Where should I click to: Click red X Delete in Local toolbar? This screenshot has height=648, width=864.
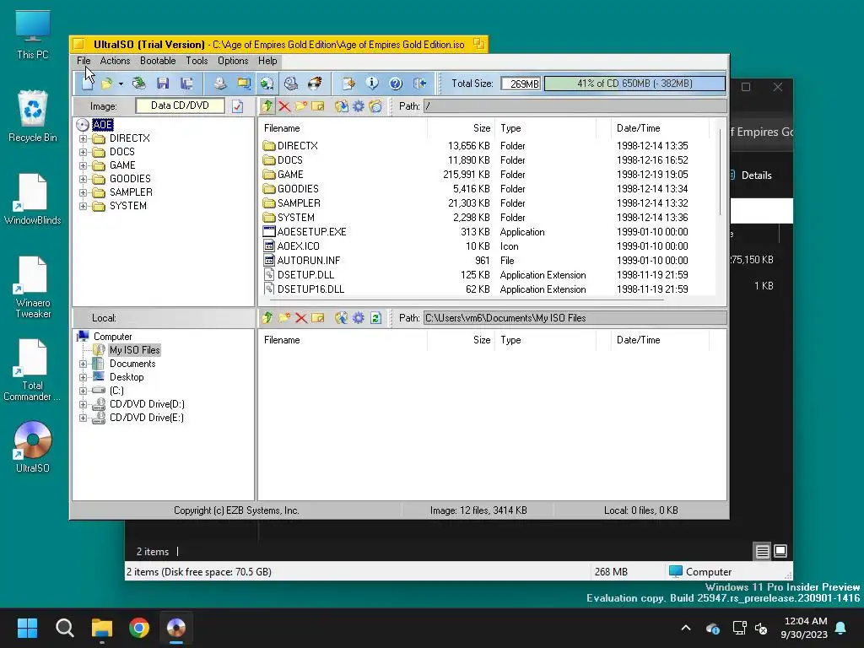tap(301, 318)
